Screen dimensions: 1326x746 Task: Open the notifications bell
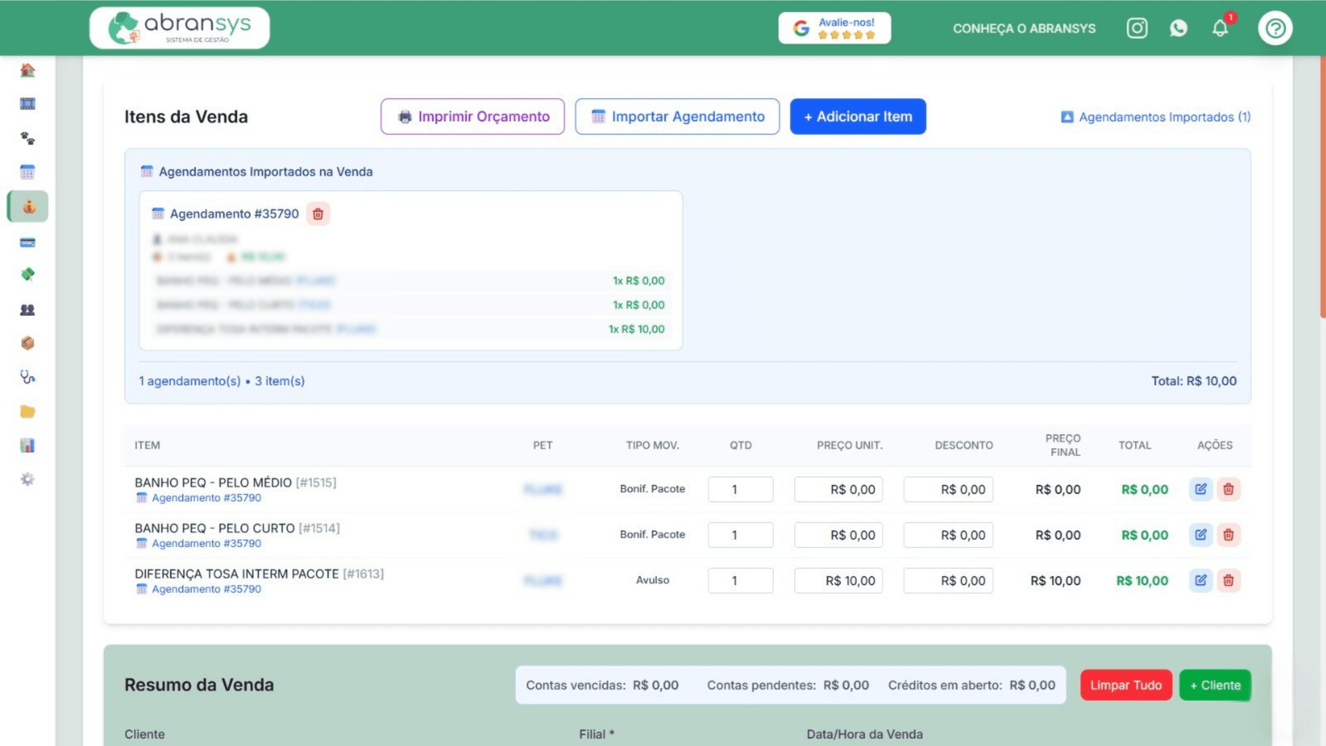tap(1220, 28)
